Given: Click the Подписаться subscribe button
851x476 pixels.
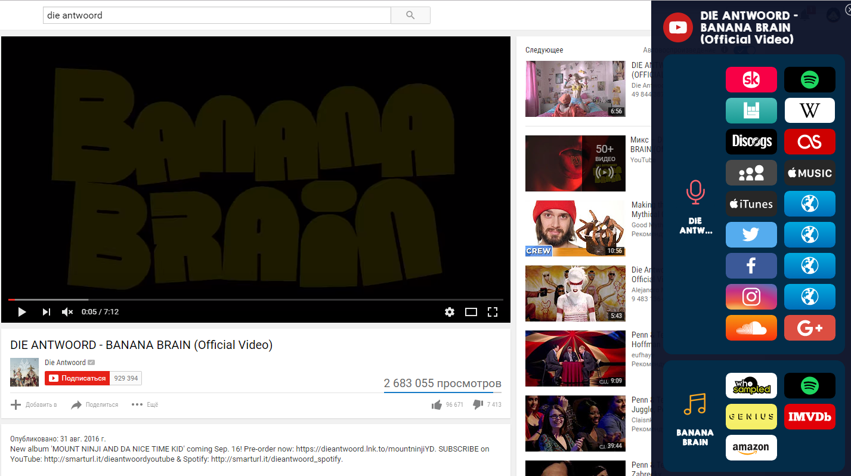Looking at the screenshot, I should pyautogui.click(x=77, y=378).
